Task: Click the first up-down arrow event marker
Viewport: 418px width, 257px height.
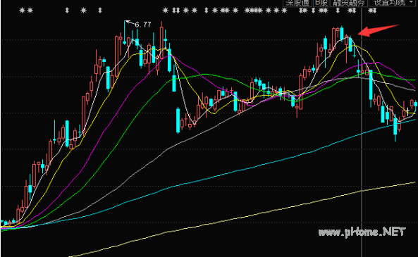Action: (x=67, y=11)
